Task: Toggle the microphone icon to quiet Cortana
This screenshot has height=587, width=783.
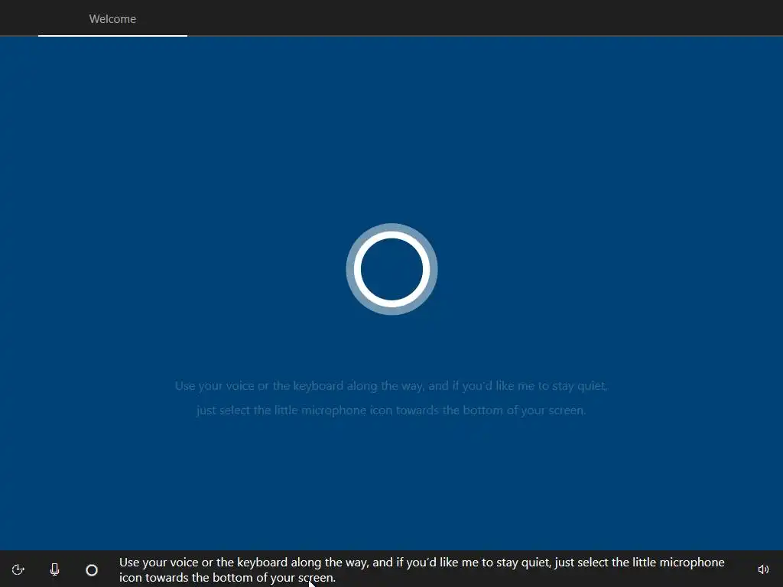Action: tap(54, 569)
